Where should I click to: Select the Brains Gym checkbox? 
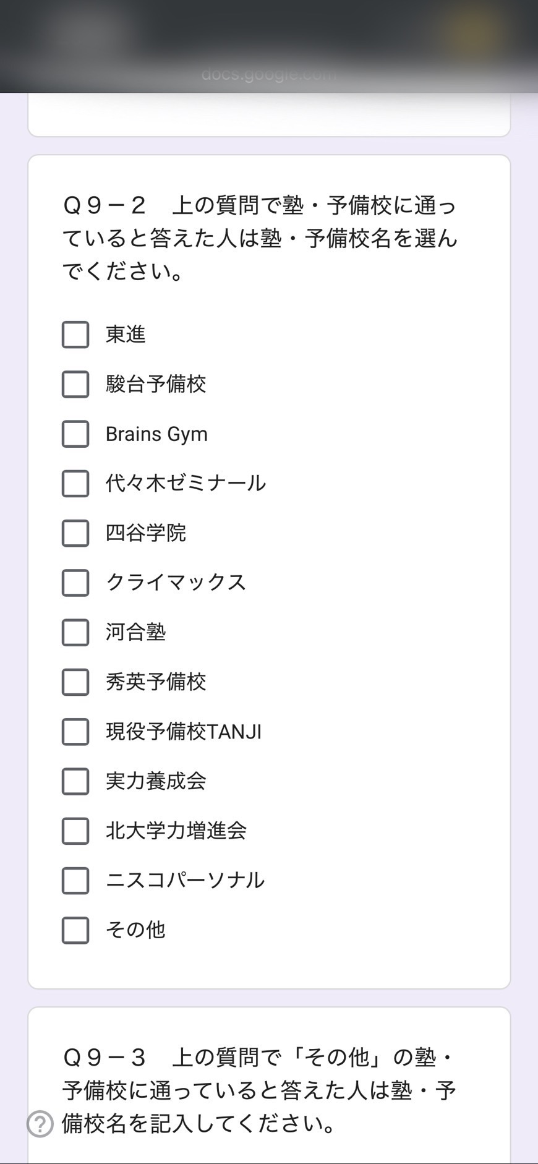pos(75,434)
